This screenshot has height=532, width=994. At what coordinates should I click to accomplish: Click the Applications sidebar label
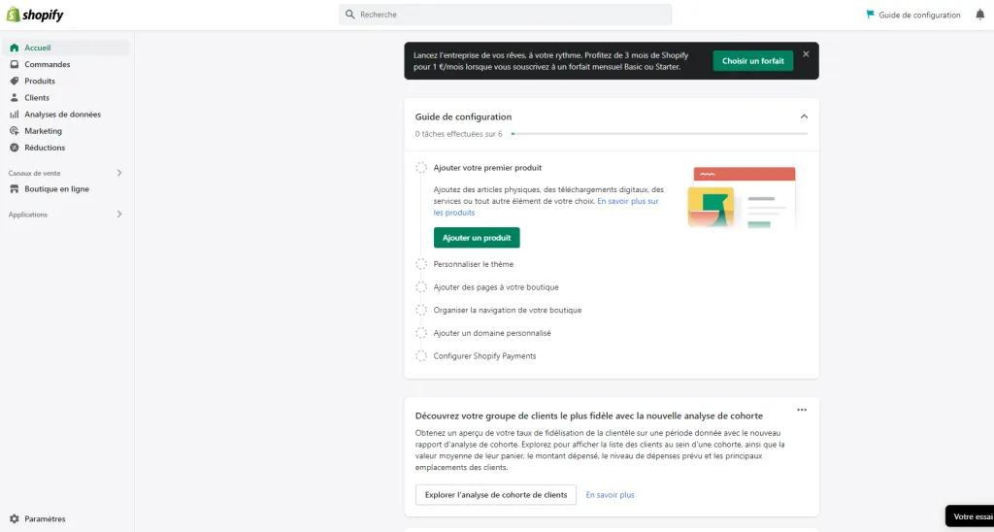28,215
